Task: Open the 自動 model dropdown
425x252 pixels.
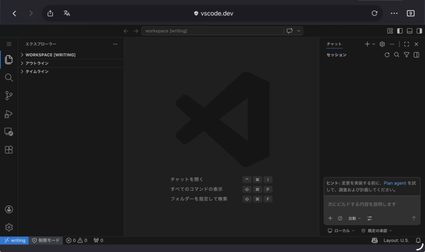Action: click(x=354, y=218)
